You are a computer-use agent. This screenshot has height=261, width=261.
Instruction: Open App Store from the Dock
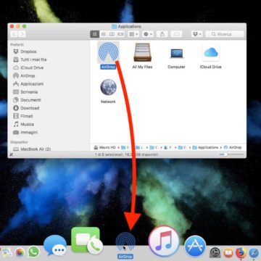tap(195, 246)
